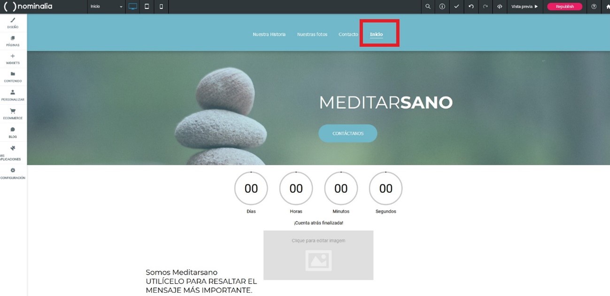Open the Blog panel
This screenshot has height=296, width=610.
coord(13,133)
